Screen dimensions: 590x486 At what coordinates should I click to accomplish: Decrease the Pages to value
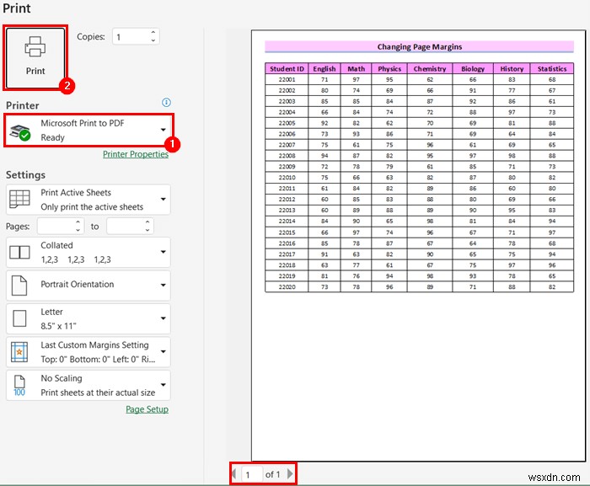pyautogui.click(x=147, y=230)
